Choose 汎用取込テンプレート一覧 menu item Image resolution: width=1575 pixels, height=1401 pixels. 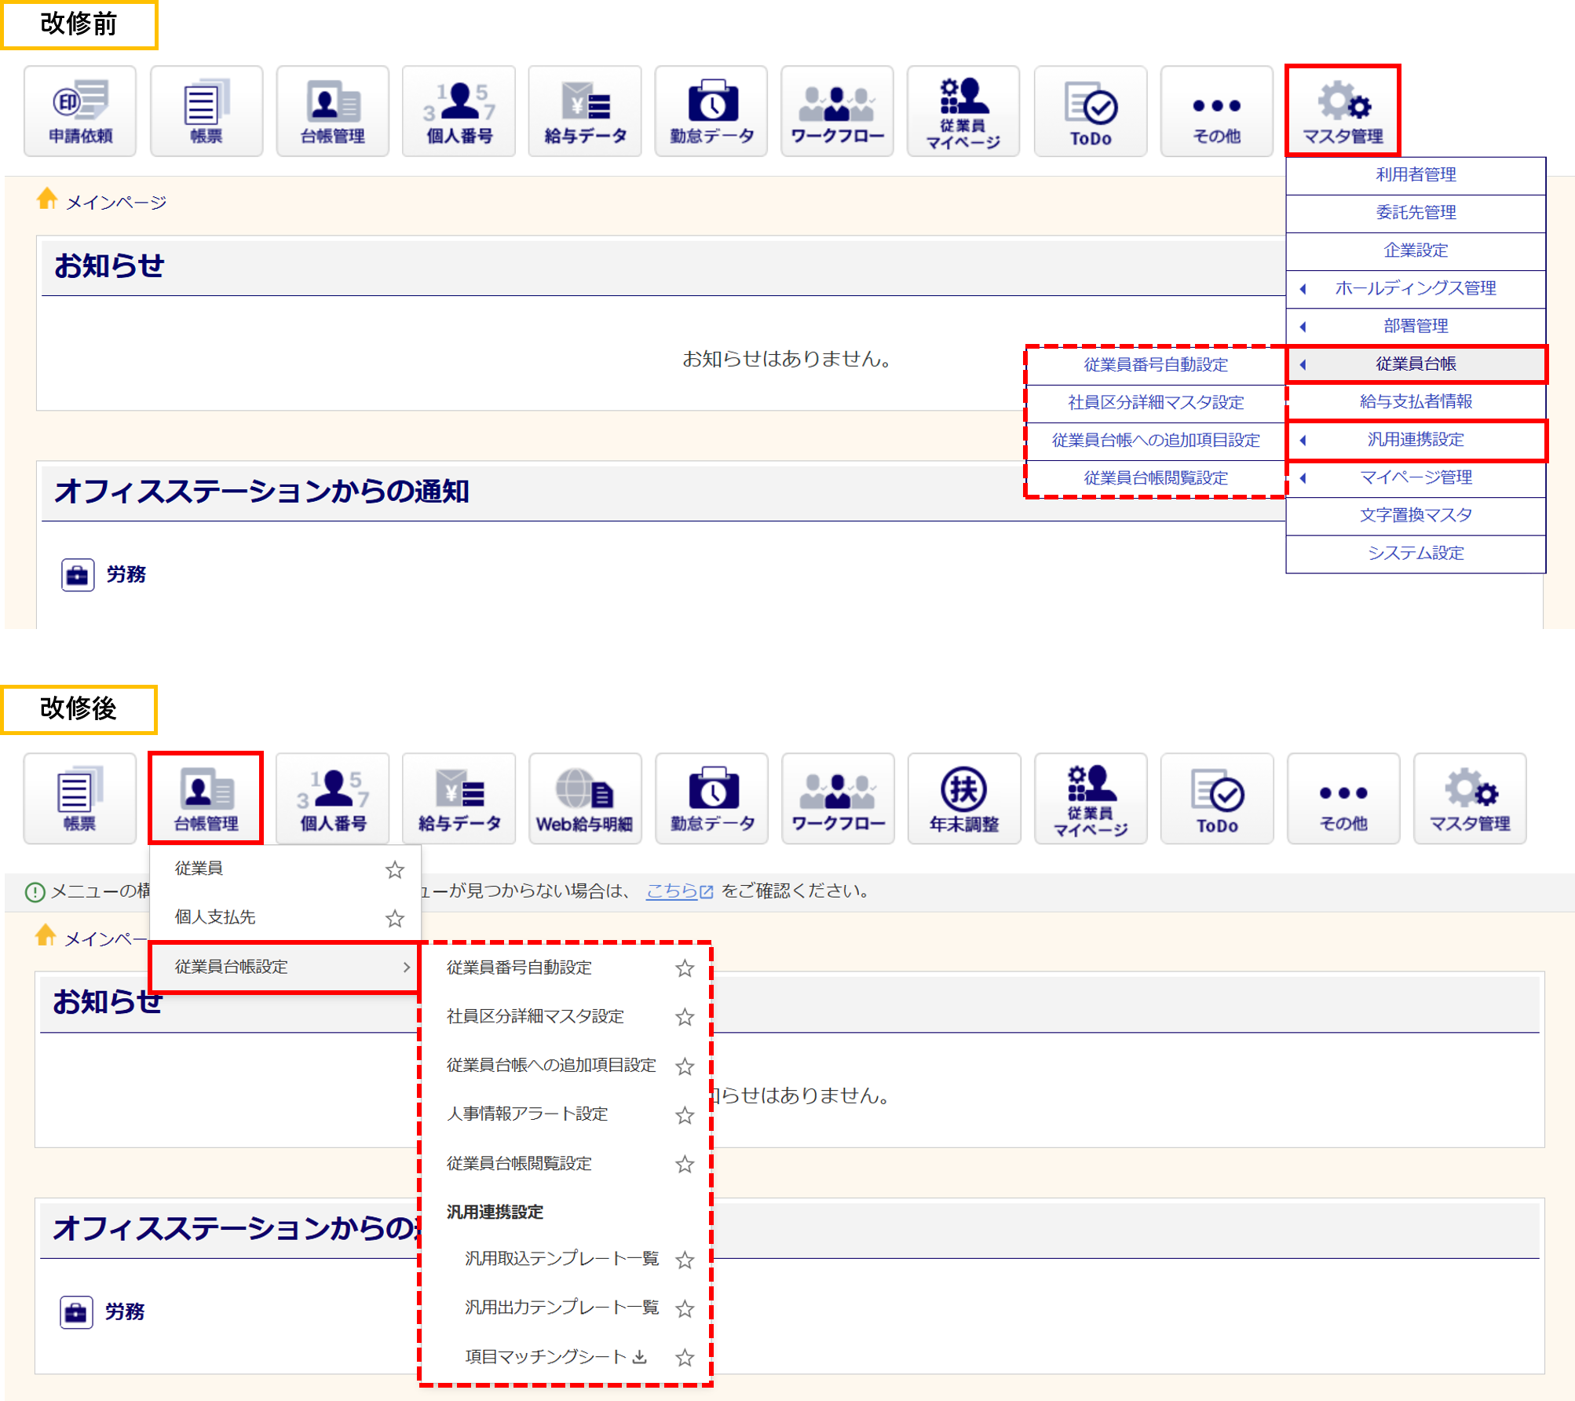[561, 1259]
